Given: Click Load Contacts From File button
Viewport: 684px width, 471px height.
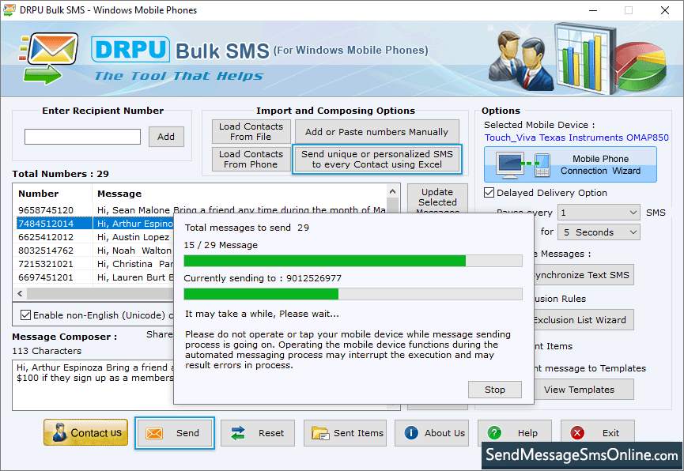Looking at the screenshot, I should 251,131.
